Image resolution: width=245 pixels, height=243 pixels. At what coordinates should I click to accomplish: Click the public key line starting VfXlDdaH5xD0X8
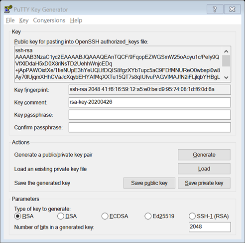click(64, 64)
